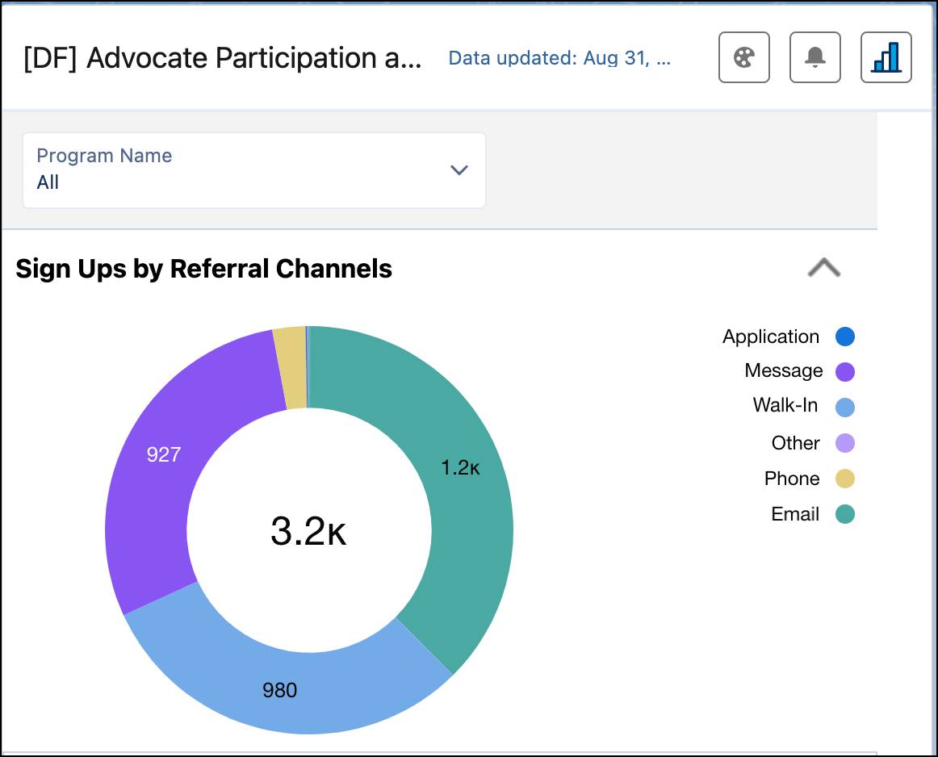Open the color palette settings icon
The image size is (938, 757).
tap(743, 57)
